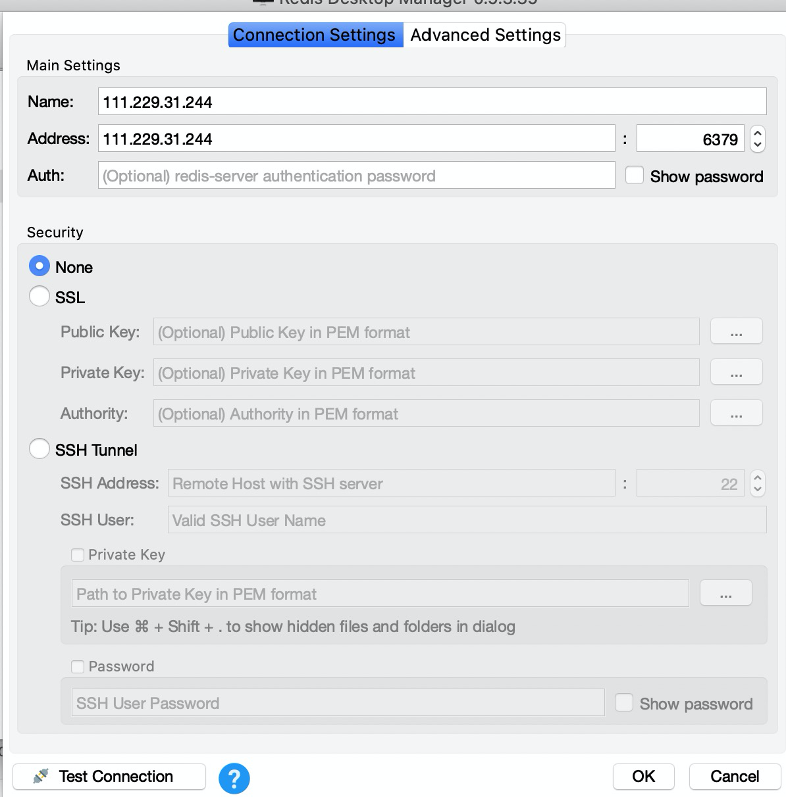Viewport: 786px width, 797px height.
Task: Select the Connection Settings tab
Action: click(x=315, y=35)
